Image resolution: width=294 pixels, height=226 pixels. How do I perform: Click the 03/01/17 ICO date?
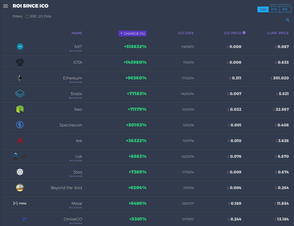pyautogui.click(x=188, y=203)
